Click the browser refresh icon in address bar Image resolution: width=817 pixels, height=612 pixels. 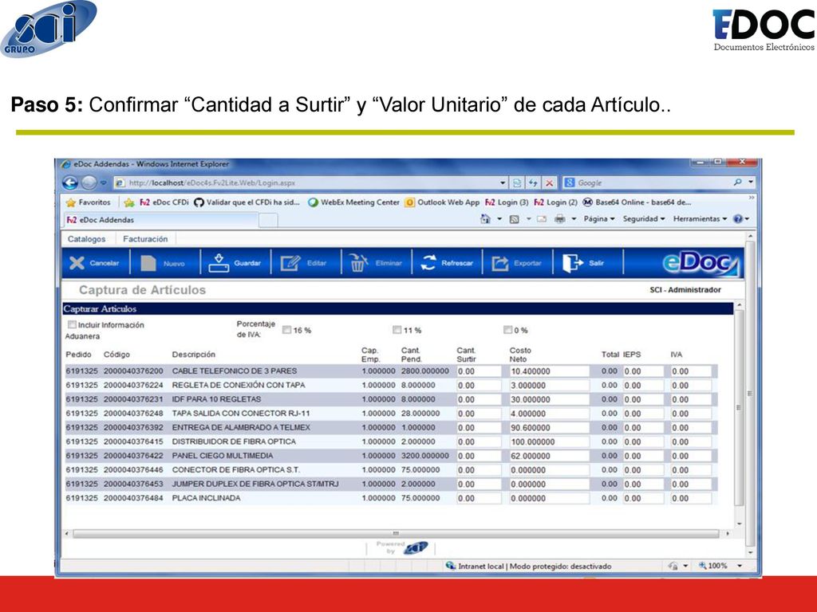(x=532, y=182)
